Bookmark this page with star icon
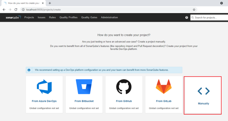The height and width of the screenshot is (121, 228). pos(194,9)
